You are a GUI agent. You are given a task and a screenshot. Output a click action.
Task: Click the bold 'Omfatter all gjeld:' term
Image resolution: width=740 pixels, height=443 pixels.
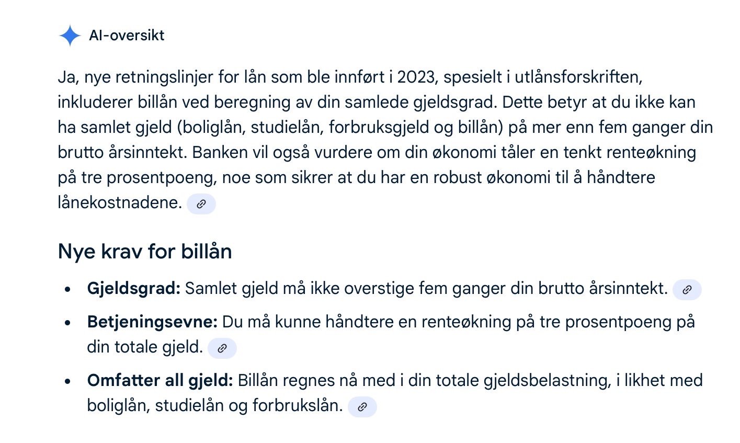pyautogui.click(x=160, y=380)
